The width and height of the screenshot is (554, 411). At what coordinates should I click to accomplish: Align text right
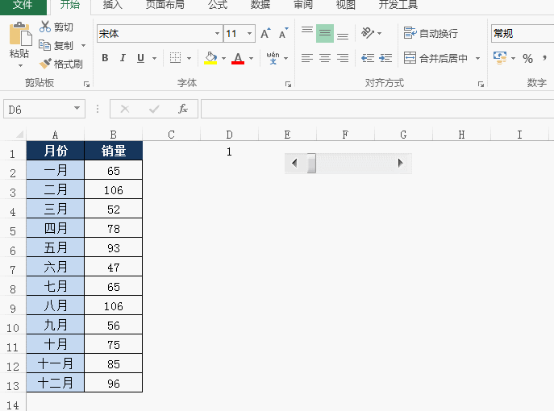click(x=343, y=58)
